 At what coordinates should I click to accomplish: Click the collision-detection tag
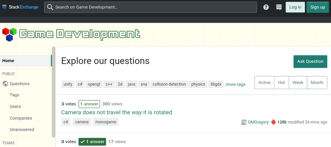tap(169, 84)
